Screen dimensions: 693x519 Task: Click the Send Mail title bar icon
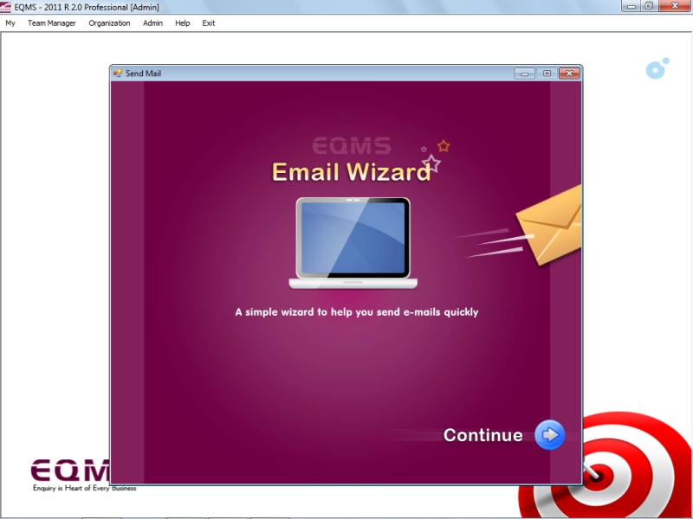(x=118, y=74)
